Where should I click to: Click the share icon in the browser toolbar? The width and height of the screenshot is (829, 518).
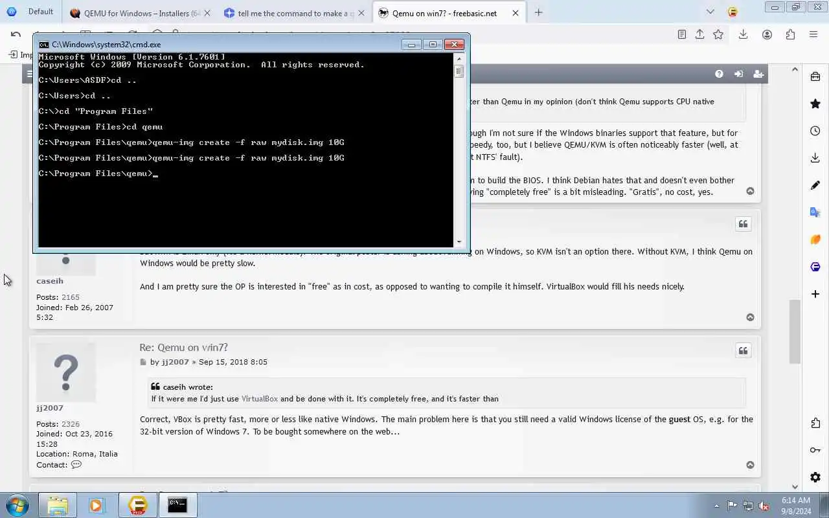700,34
